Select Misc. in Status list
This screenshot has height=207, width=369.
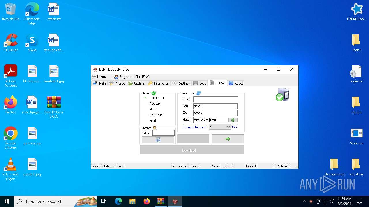153,109
